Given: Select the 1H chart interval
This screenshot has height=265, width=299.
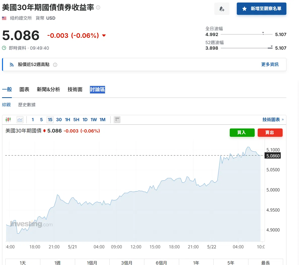Looking at the screenshot, I should (68, 120).
